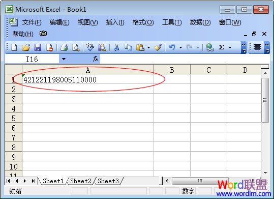Open the Name Box dropdown arrow
This screenshot has height=199, width=274.
click(x=64, y=59)
